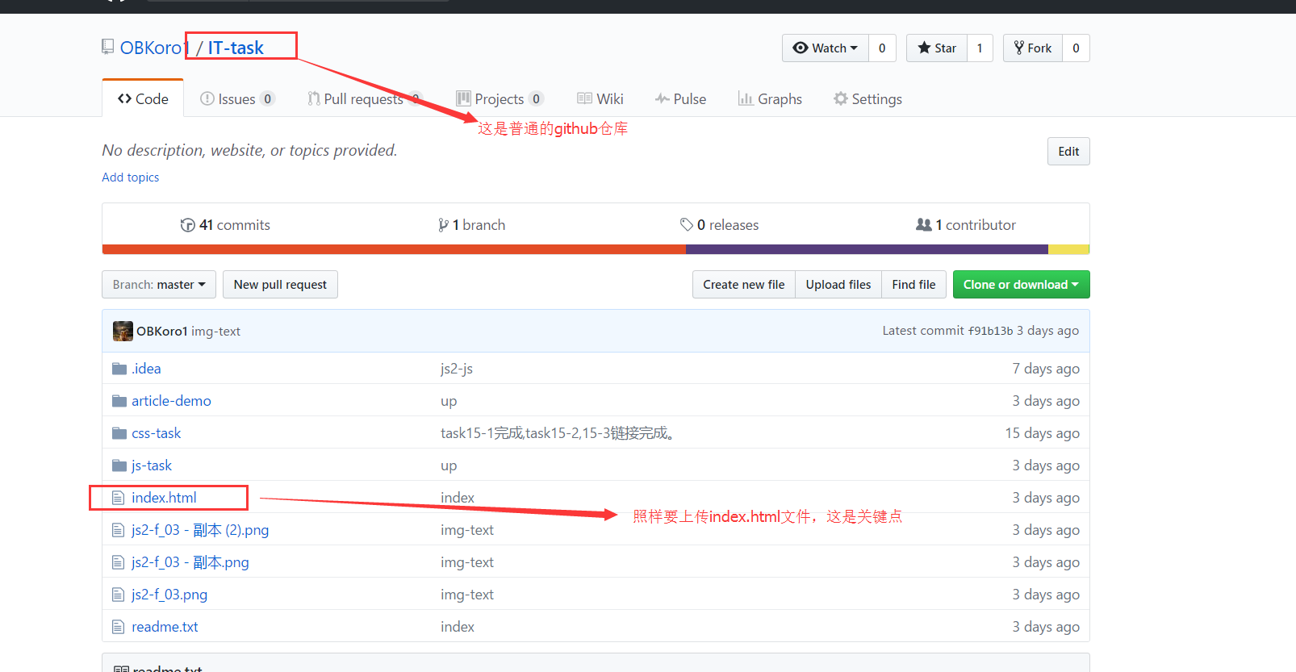Click the folder icon for article-demo
The image size is (1296, 672).
(x=119, y=401)
